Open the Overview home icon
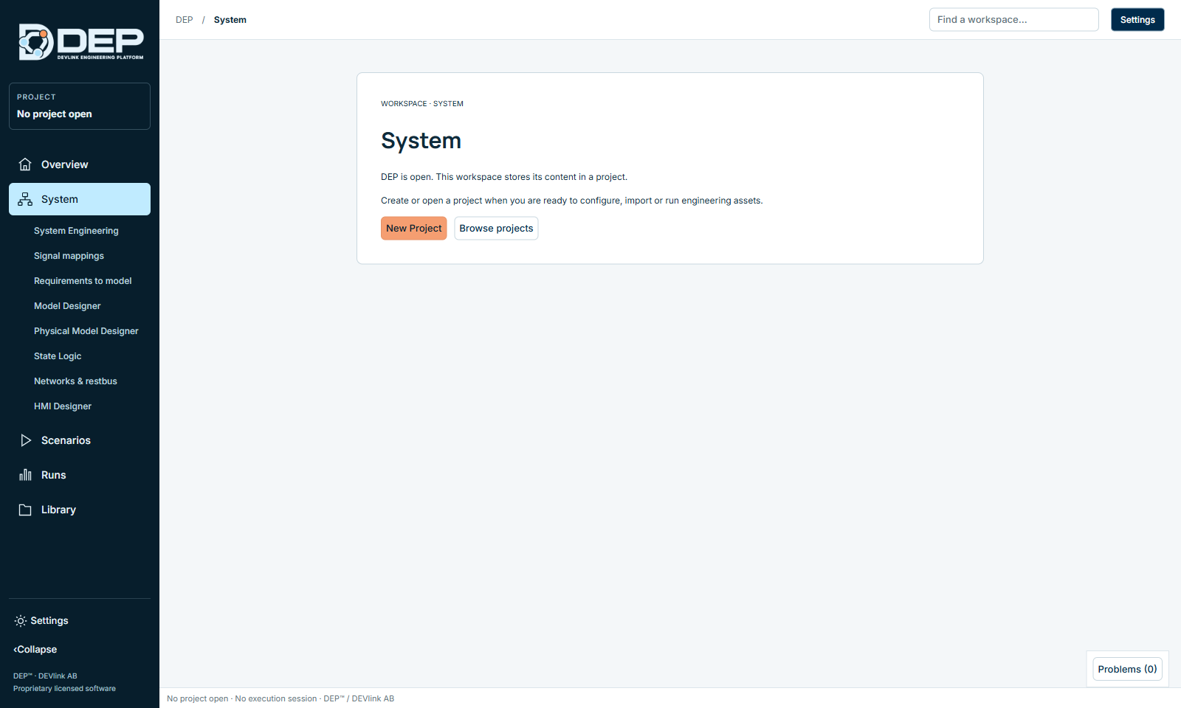 25,164
